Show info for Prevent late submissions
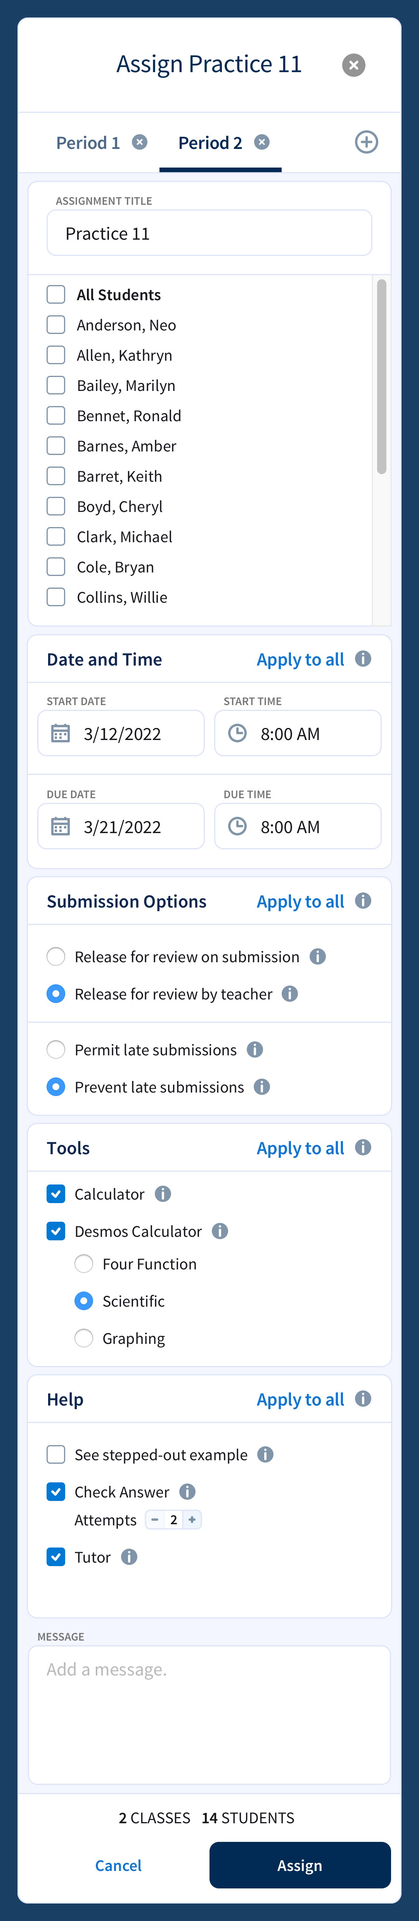419x1921 pixels. coord(262,1086)
